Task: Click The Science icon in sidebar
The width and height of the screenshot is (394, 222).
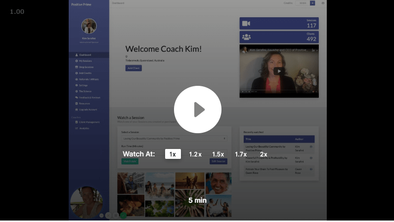Action: pyautogui.click(x=77, y=91)
